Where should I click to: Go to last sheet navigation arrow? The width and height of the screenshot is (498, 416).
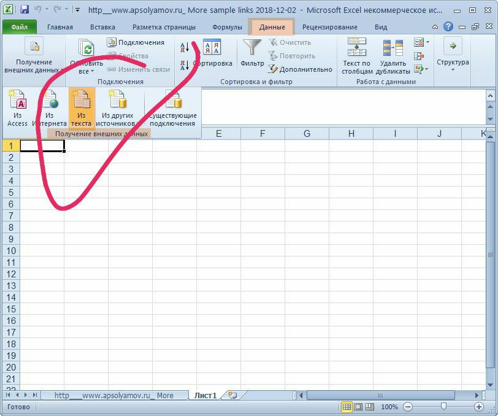(34, 395)
